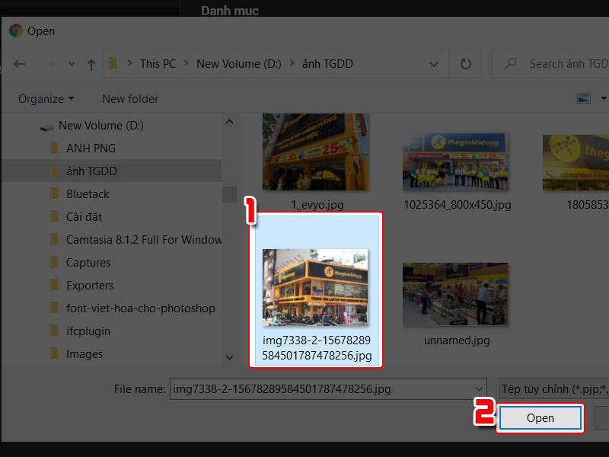Open the ifcplugin folder

tap(88, 331)
